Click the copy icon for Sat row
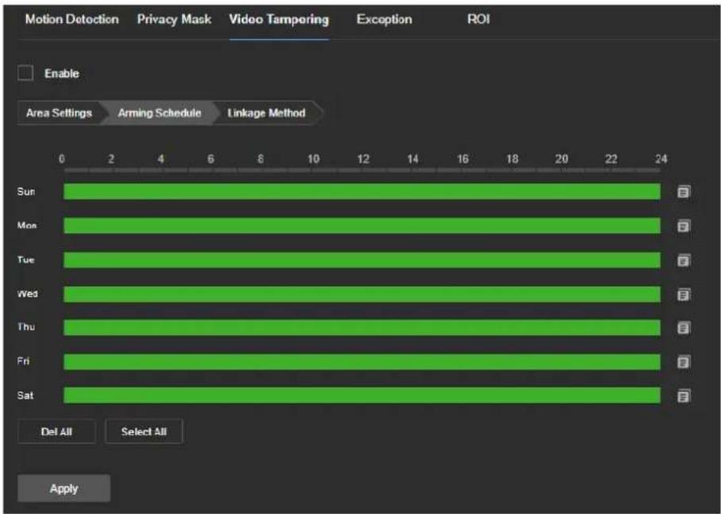721x514 pixels. pyautogui.click(x=684, y=395)
